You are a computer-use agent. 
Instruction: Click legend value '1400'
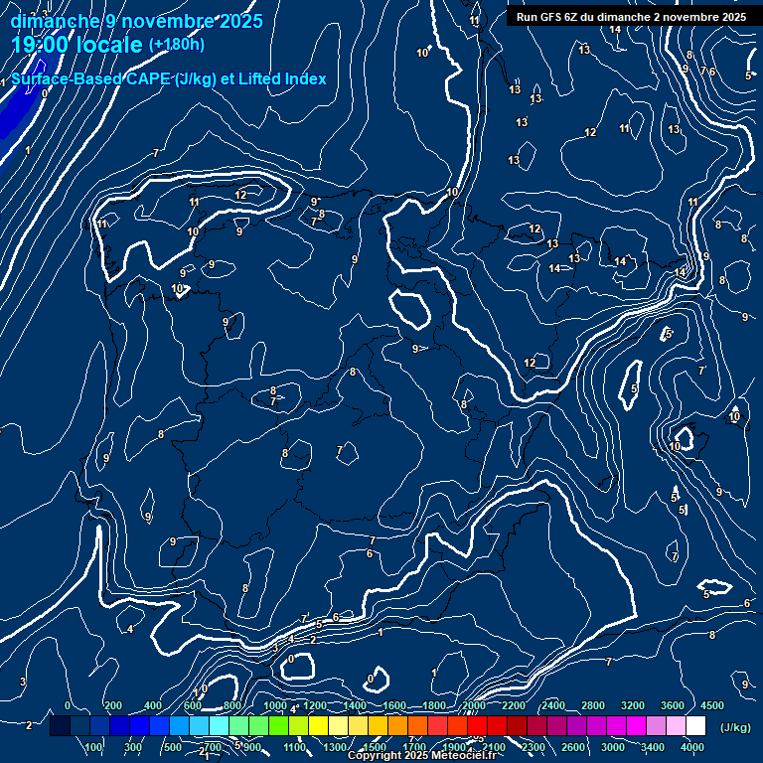tap(355, 705)
